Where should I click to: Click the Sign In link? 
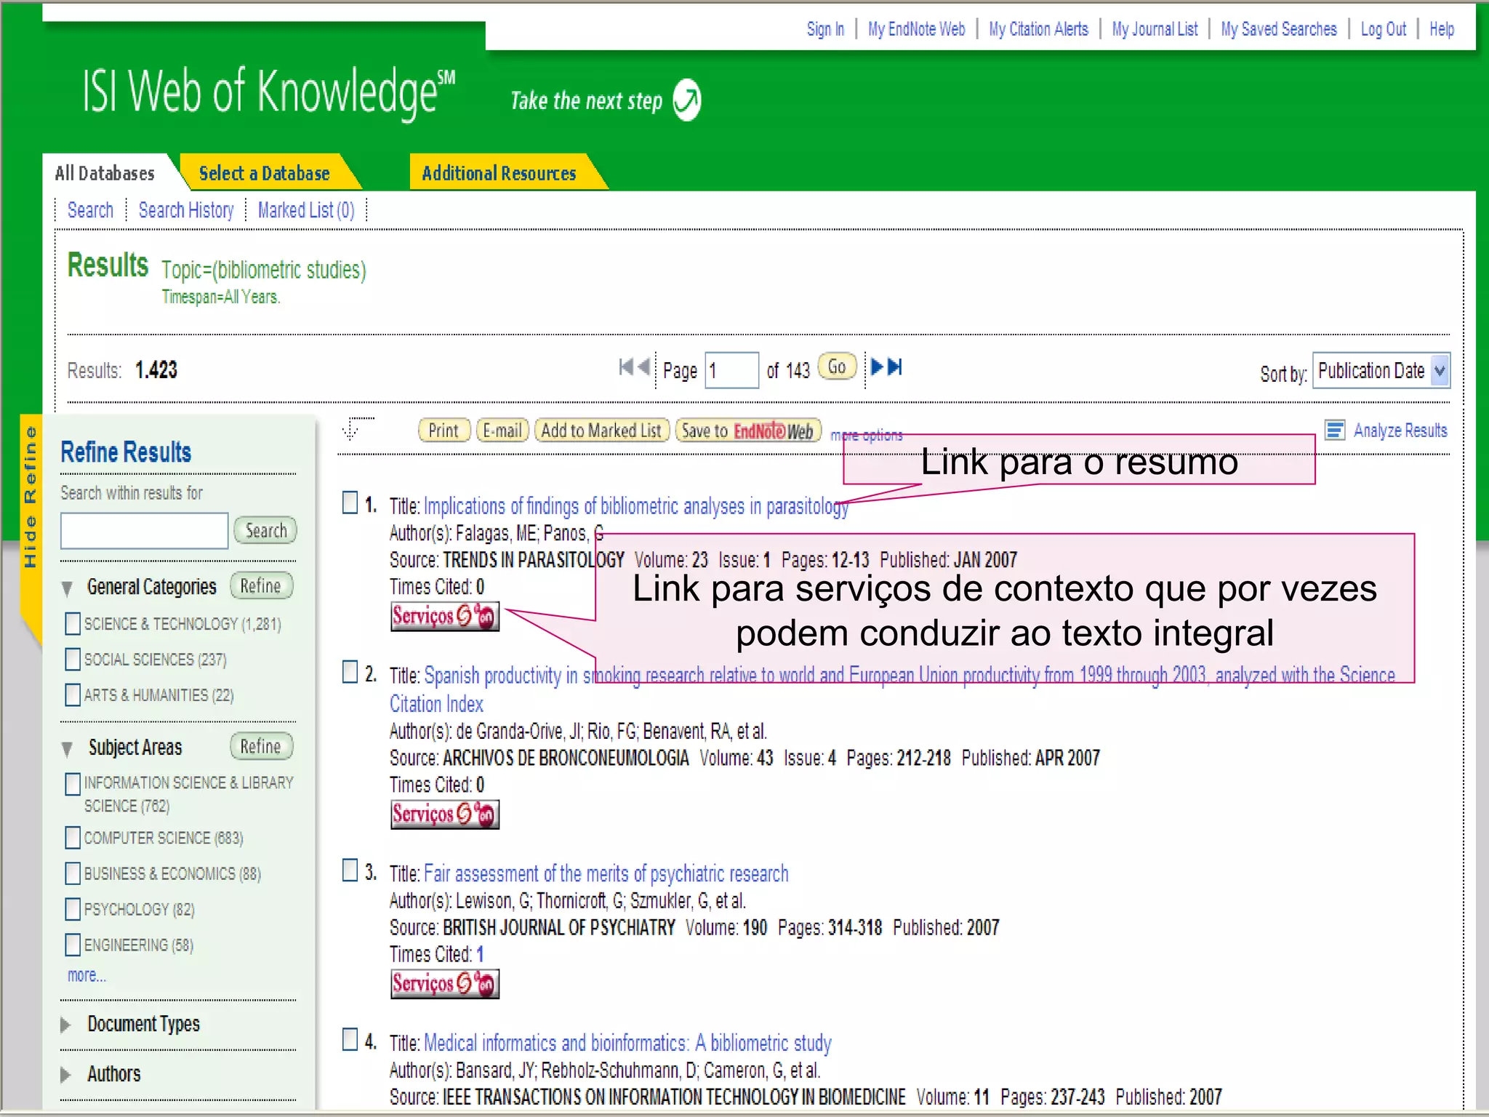tap(825, 29)
